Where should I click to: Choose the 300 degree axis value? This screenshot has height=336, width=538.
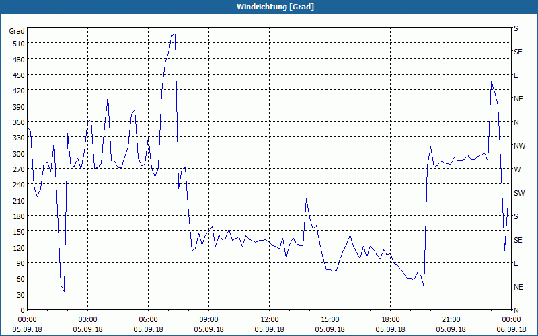click(x=19, y=154)
